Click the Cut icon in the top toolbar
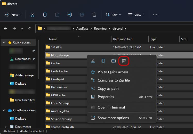This screenshot has width=193, height=134. pos(33,15)
